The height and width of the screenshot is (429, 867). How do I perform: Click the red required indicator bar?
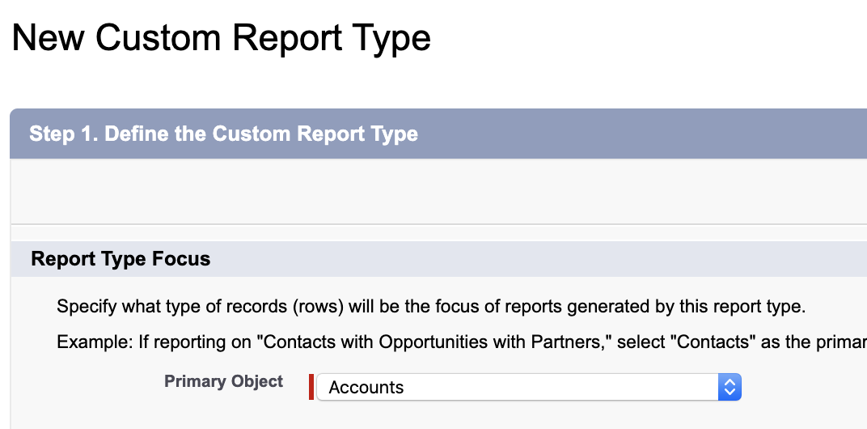pos(311,387)
